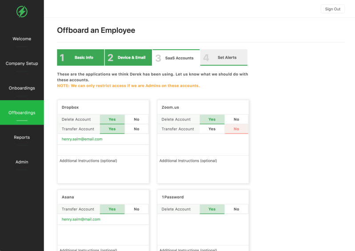Jump to step 4 Set Alerts

point(223,57)
